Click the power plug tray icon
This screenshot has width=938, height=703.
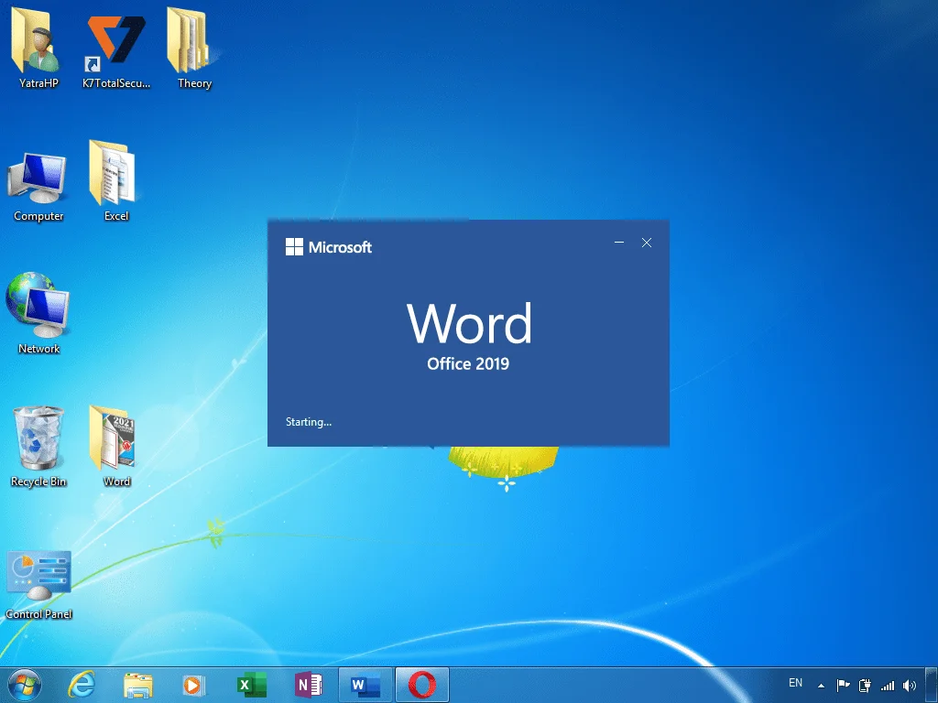point(865,686)
